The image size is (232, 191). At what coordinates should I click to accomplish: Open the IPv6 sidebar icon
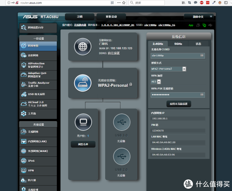24,161
